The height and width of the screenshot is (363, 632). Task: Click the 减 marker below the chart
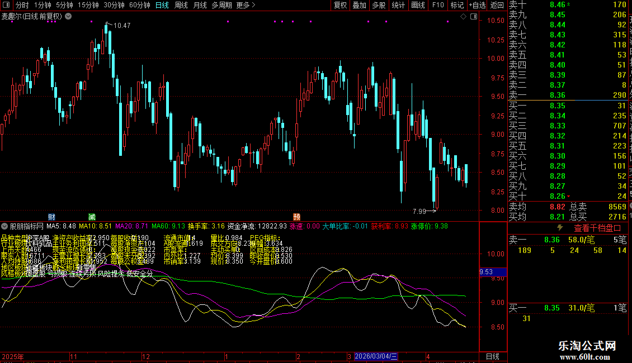tap(92, 217)
